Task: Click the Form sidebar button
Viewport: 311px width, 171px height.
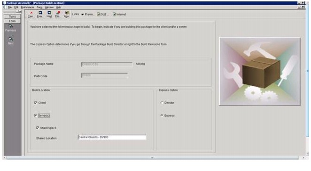Action: (x=12, y=21)
